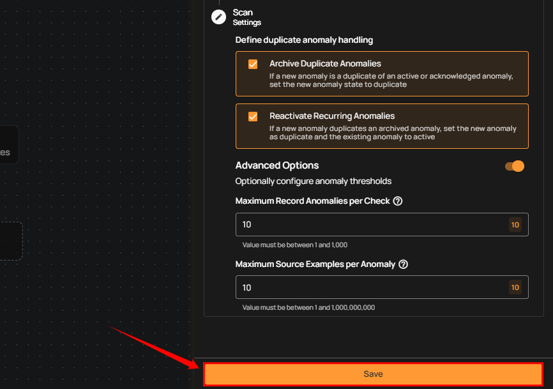The width and height of the screenshot is (553, 389).
Task: Disable the Advanced Options toggle switch
Action: (515, 166)
